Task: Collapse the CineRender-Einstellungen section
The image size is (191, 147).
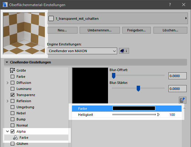Action: point(7,62)
